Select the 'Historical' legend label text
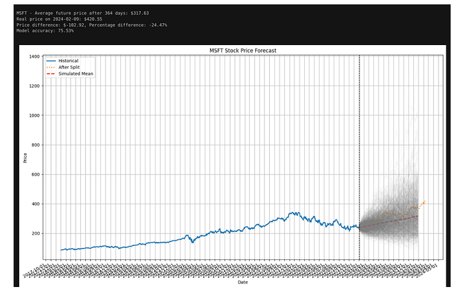Viewport: 465px width, 291px height. pos(69,61)
